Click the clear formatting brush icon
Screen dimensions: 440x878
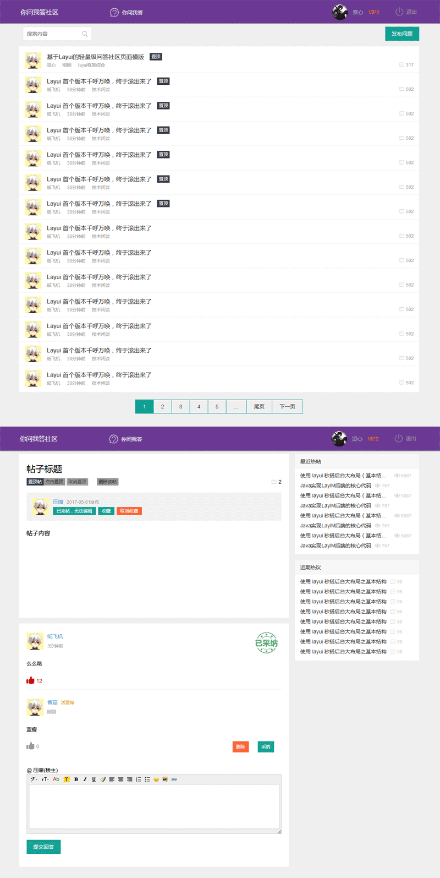click(x=103, y=779)
